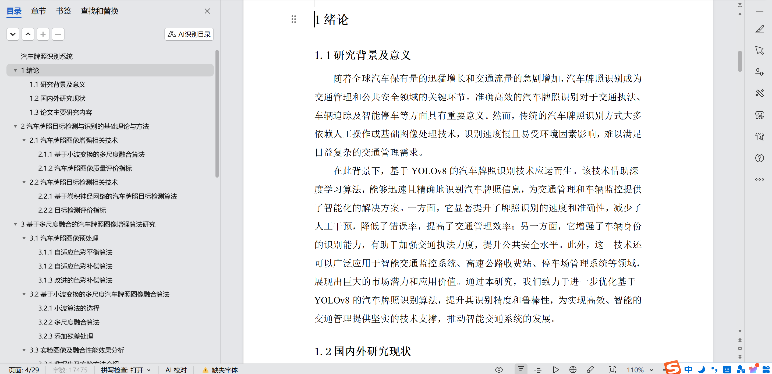Collapse the 2 汽车牌照目标检测与识别的基础理论与方法 node
This screenshot has height=374, width=772.
click(15, 126)
